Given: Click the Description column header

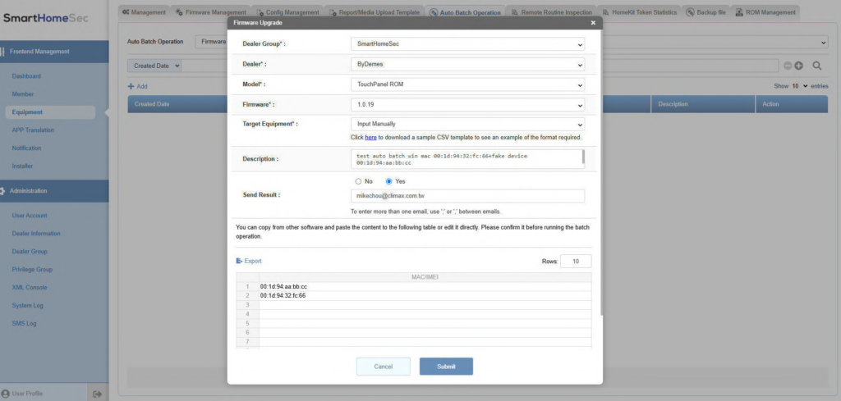Looking at the screenshot, I should pos(703,104).
